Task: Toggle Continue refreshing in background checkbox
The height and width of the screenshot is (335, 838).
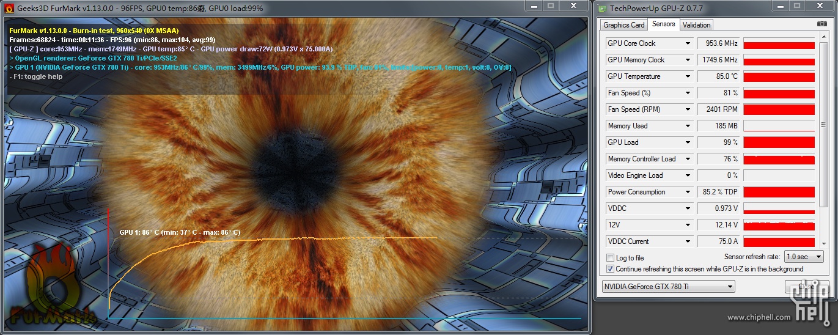Action: click(x=610, y=269)
